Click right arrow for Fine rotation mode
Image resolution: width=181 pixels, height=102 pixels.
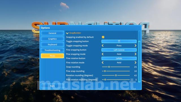135,63
